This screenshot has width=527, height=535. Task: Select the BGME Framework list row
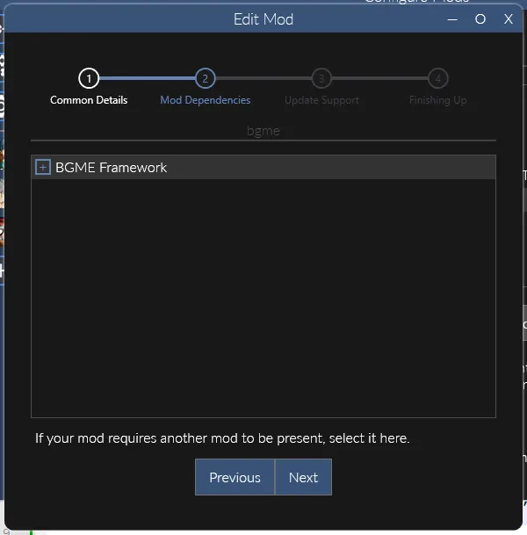263,167
